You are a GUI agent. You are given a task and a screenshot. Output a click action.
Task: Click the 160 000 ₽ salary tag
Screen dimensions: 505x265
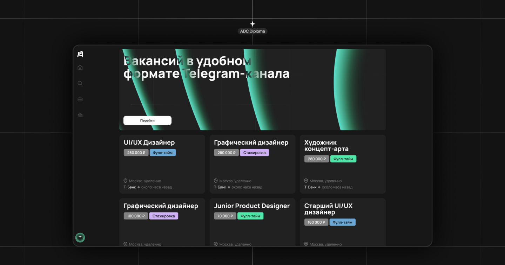(x=316, y=222)
